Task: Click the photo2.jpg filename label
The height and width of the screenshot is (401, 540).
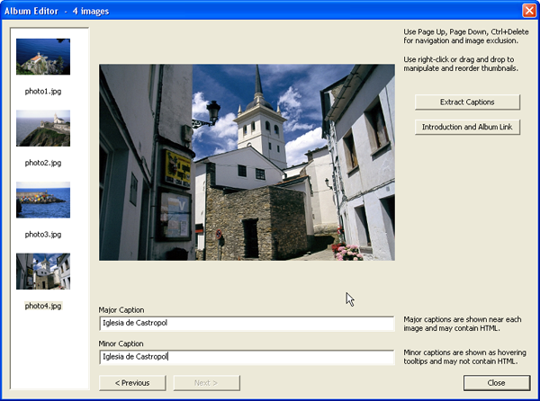Action: pos(43,163)
